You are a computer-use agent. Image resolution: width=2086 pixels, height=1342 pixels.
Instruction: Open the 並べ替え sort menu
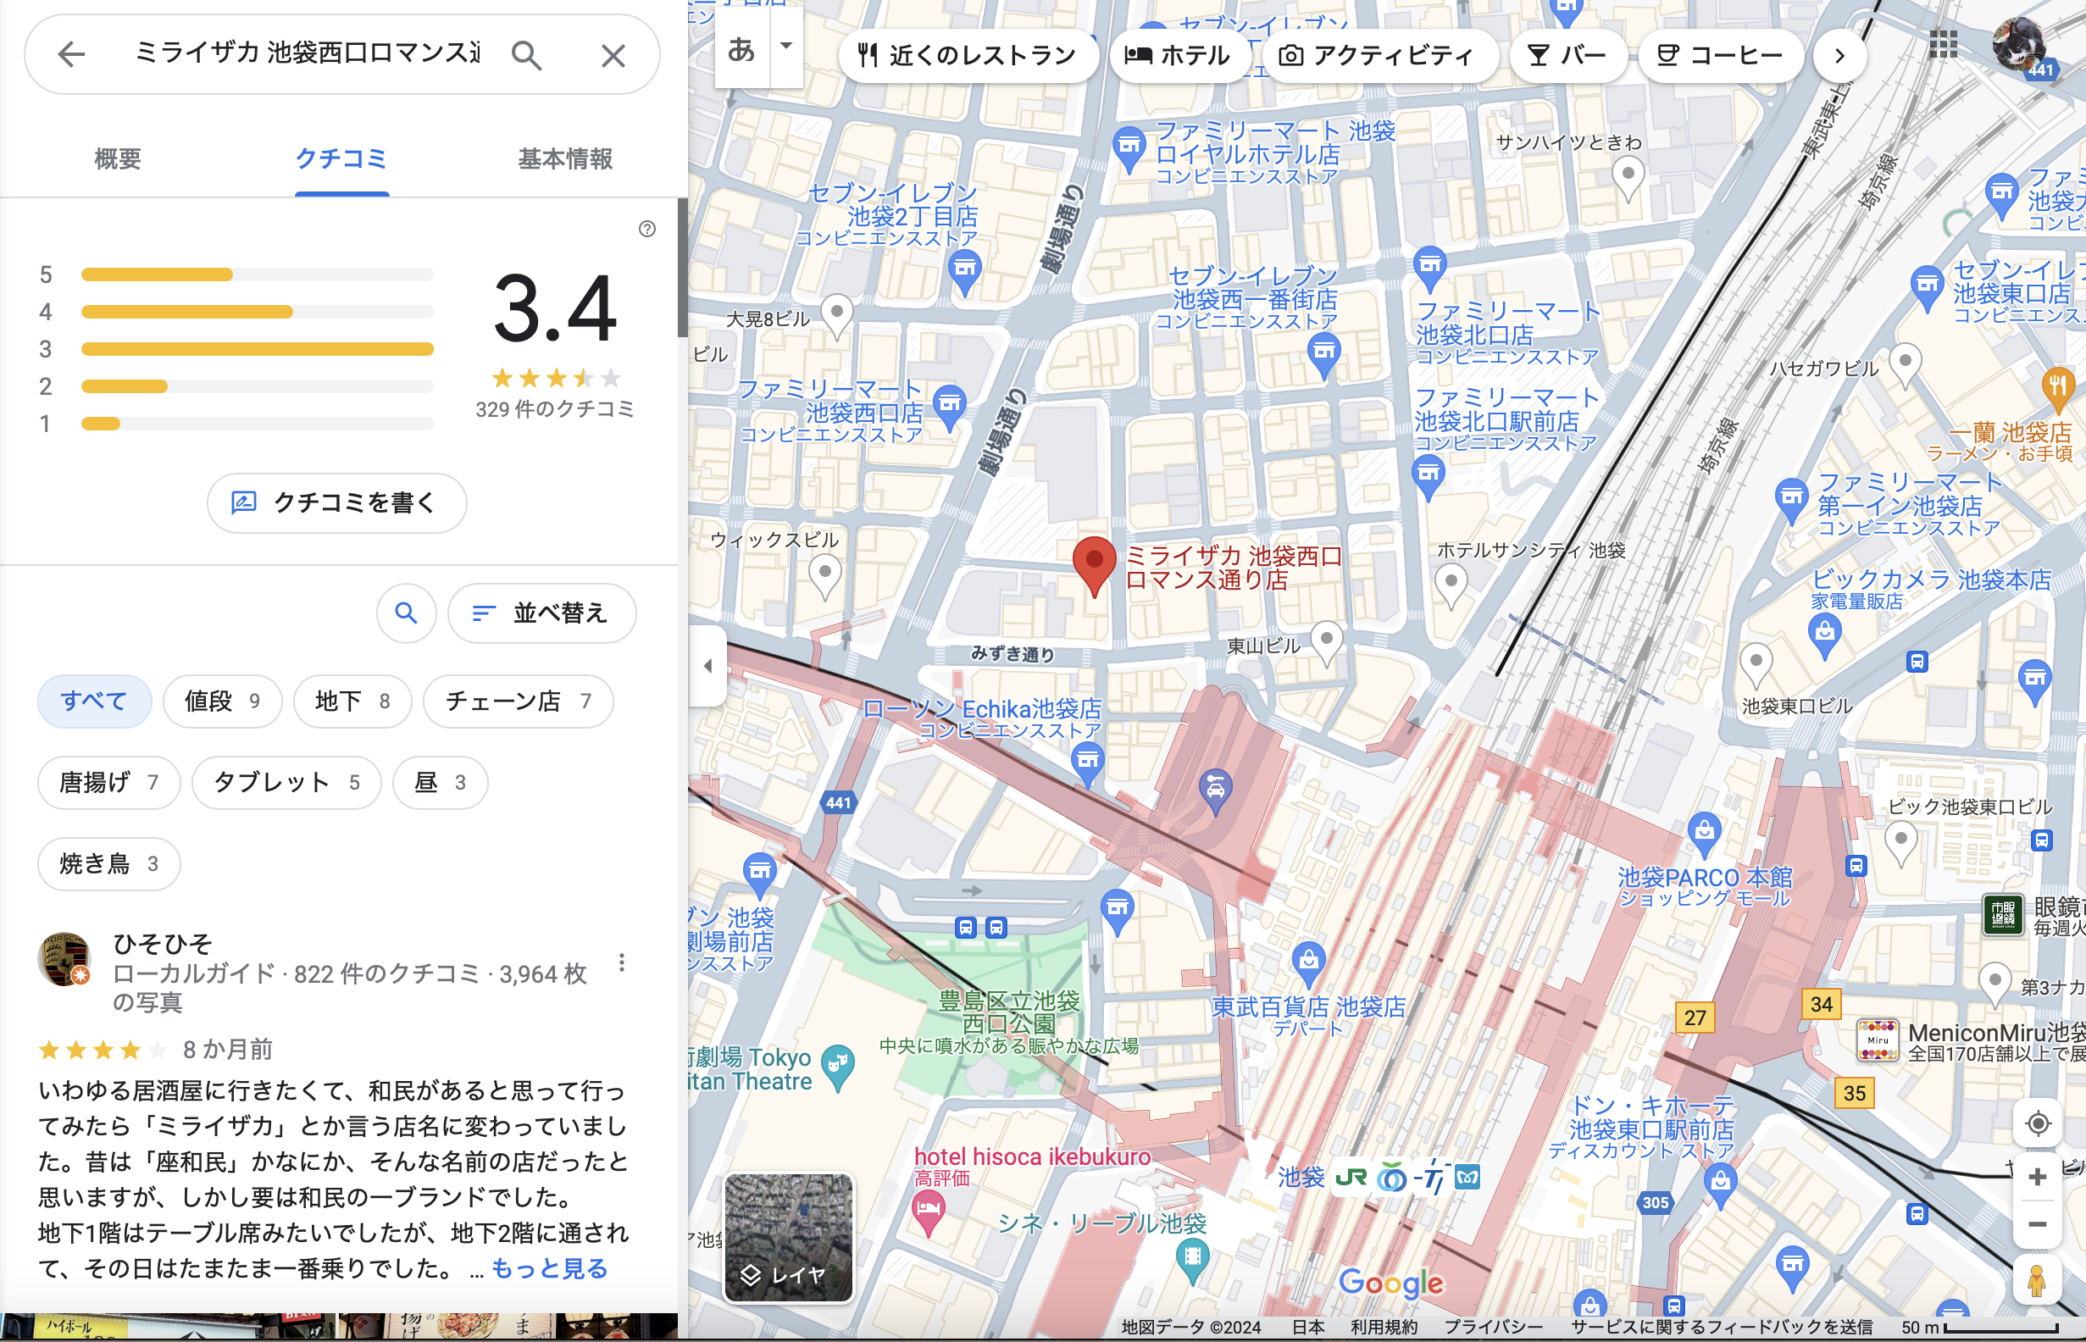[x=541, y=613]
